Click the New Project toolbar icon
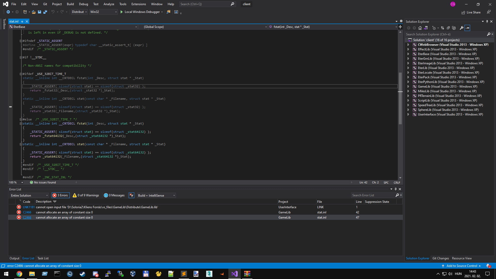Screen dimensions: 496x279 [x=25, y=12]
